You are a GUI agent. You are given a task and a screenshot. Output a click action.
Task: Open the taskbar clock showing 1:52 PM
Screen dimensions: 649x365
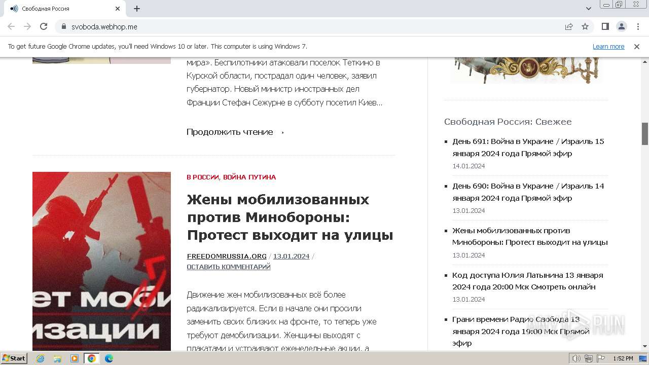[x=623, y=358]
